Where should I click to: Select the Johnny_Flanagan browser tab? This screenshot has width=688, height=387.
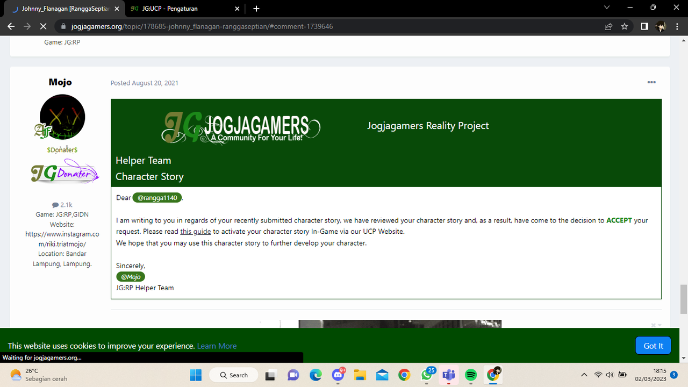64,9
